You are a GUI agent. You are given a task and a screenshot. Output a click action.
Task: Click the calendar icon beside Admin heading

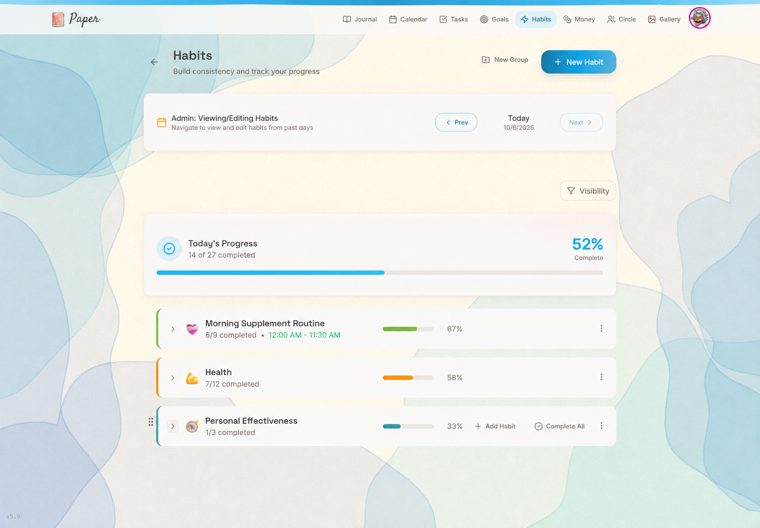pos(162,122)
